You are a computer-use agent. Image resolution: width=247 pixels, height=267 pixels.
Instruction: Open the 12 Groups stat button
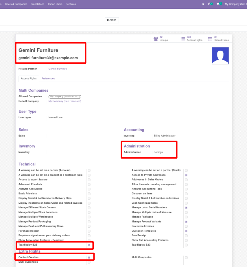(164, 38)
